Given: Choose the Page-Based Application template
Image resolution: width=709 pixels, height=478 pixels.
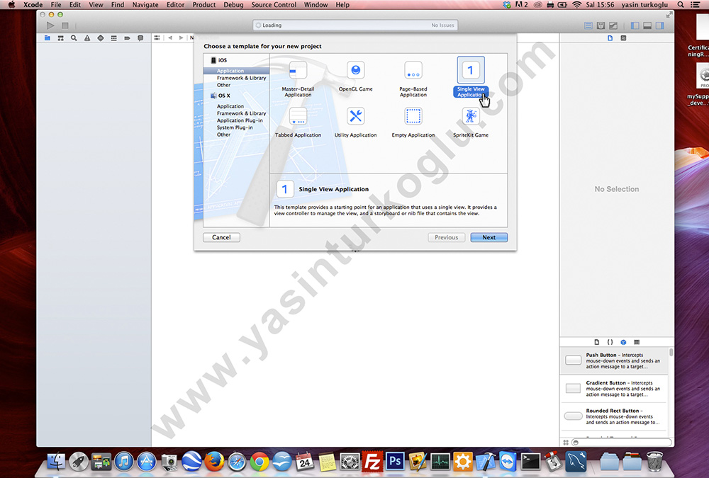Looking at the screenshot, I should coord(413,79).
